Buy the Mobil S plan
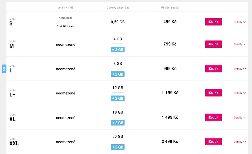The width and height of the screenshot is (252, 154). tap(213, 22)
